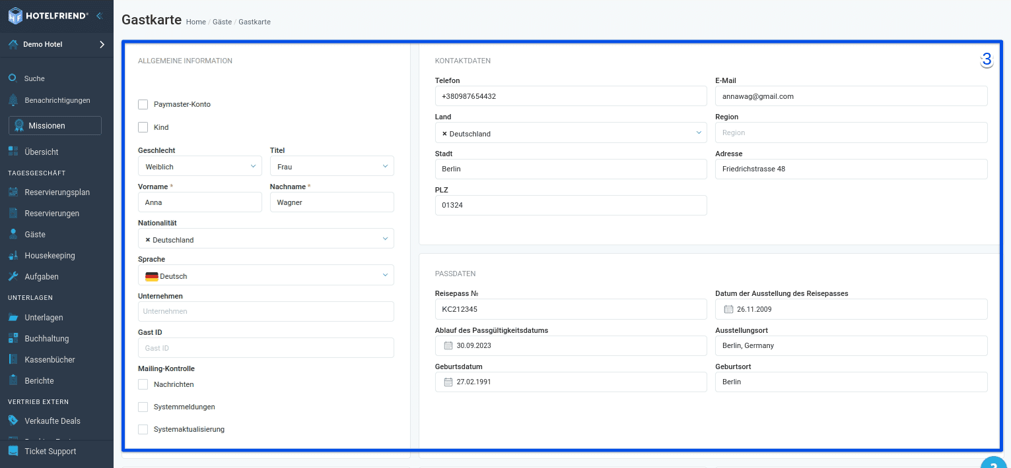The height and width of the screenshot is (468, 1011).
Task: Click the E-Mail input field
Action: point(851,96)
